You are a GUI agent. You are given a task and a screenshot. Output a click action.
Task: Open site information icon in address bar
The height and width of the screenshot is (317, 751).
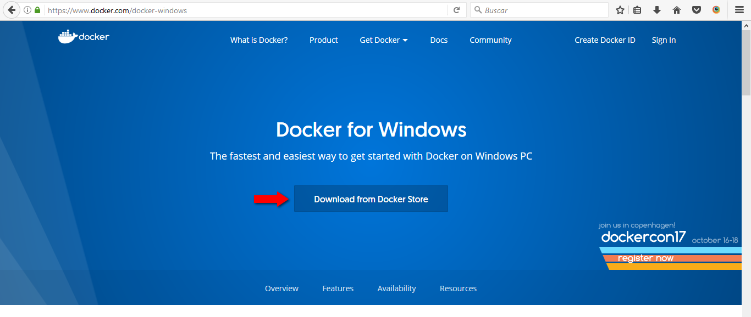[x=27, y=10]
